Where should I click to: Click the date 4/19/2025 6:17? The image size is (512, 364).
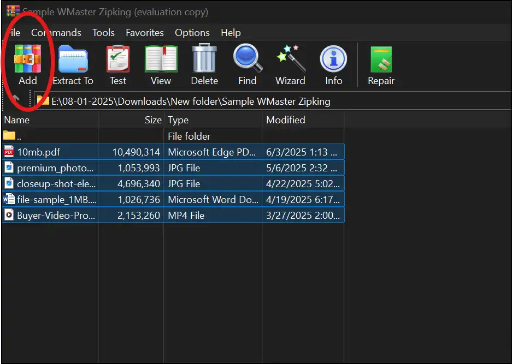[303, 200]
